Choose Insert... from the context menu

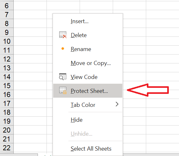[x=88, y=21]
